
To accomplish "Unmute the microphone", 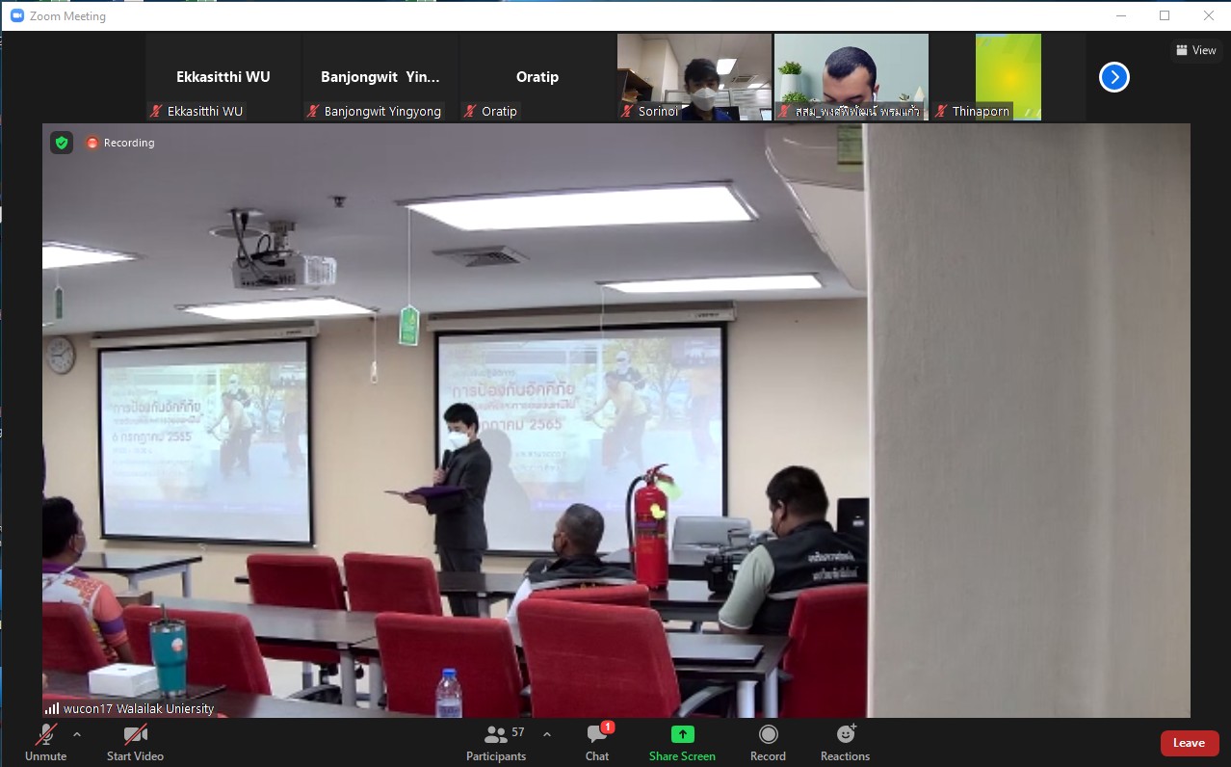I will (x=45, y=742).
